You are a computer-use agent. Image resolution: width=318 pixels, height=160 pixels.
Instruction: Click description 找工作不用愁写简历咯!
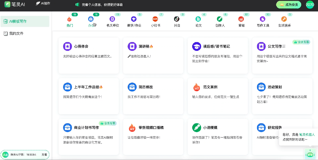(144, 97)
